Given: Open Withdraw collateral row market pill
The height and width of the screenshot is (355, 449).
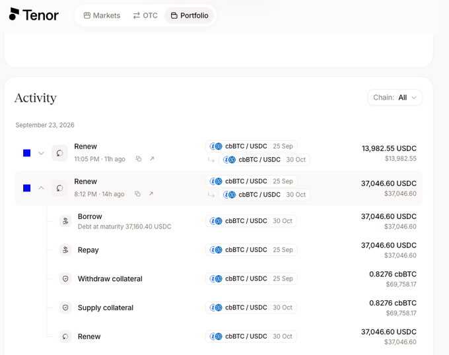Looking at the screenshot, I should [x=251, y=279].
